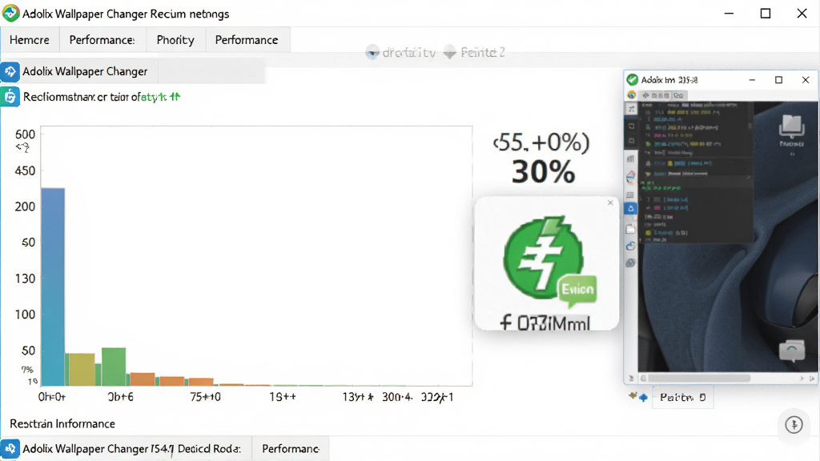Click the diamond icon beside Feinite 2
The image size is (820, 461).
click(450, 52)
